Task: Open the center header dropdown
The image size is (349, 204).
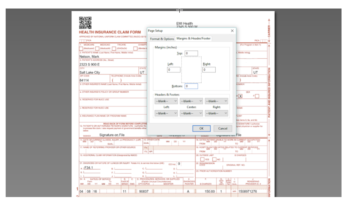Action: pyautogui.click(x=191, y=101)
